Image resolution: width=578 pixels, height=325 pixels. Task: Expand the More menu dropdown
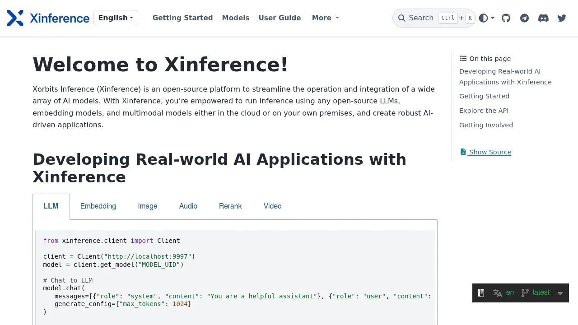[325, 18]
